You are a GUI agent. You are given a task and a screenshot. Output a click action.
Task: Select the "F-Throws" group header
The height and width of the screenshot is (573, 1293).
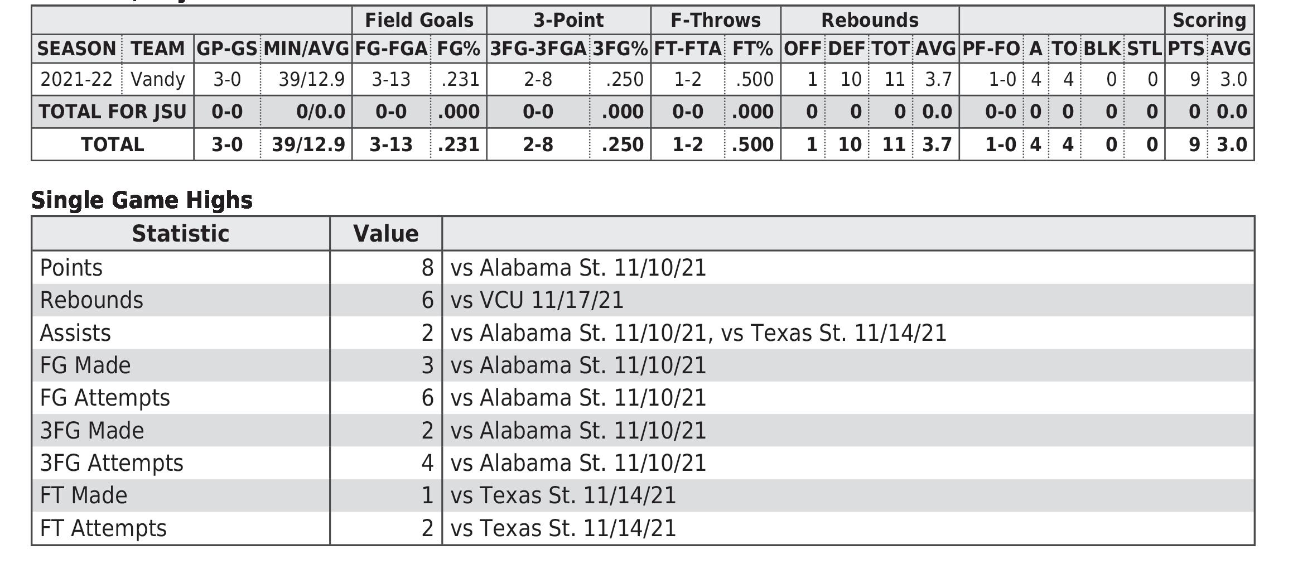[715, 20]
